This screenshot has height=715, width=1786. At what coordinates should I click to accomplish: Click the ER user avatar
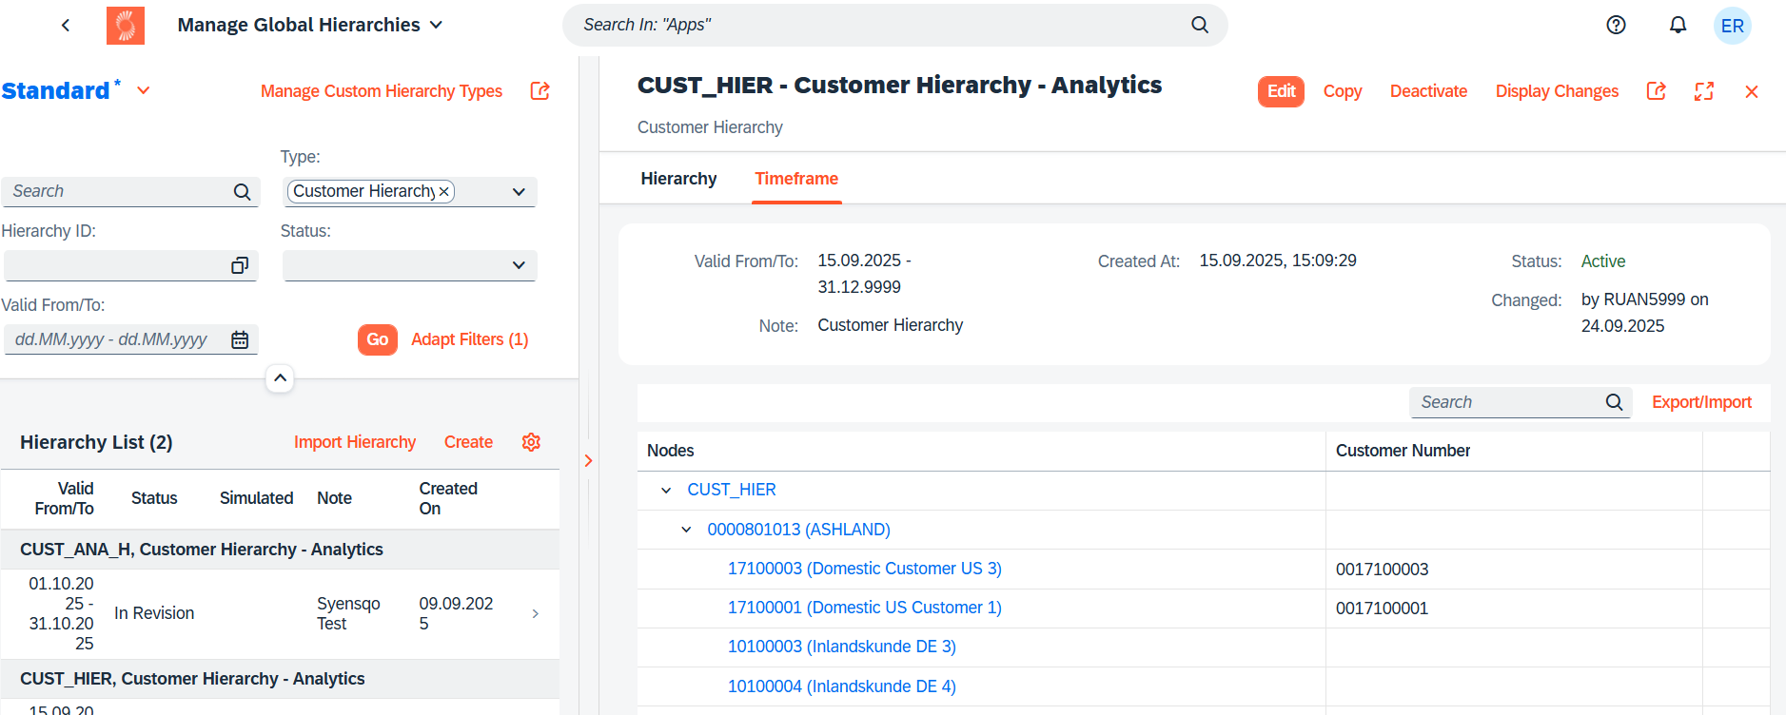pos(1732,26)
